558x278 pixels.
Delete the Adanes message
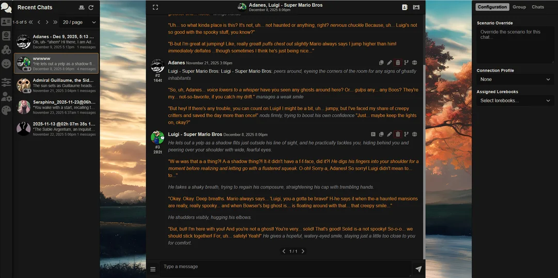[x=398, y=63]
